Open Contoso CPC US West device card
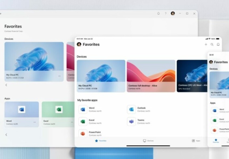Viewport: 229px width, 159px height. point(192,76)
